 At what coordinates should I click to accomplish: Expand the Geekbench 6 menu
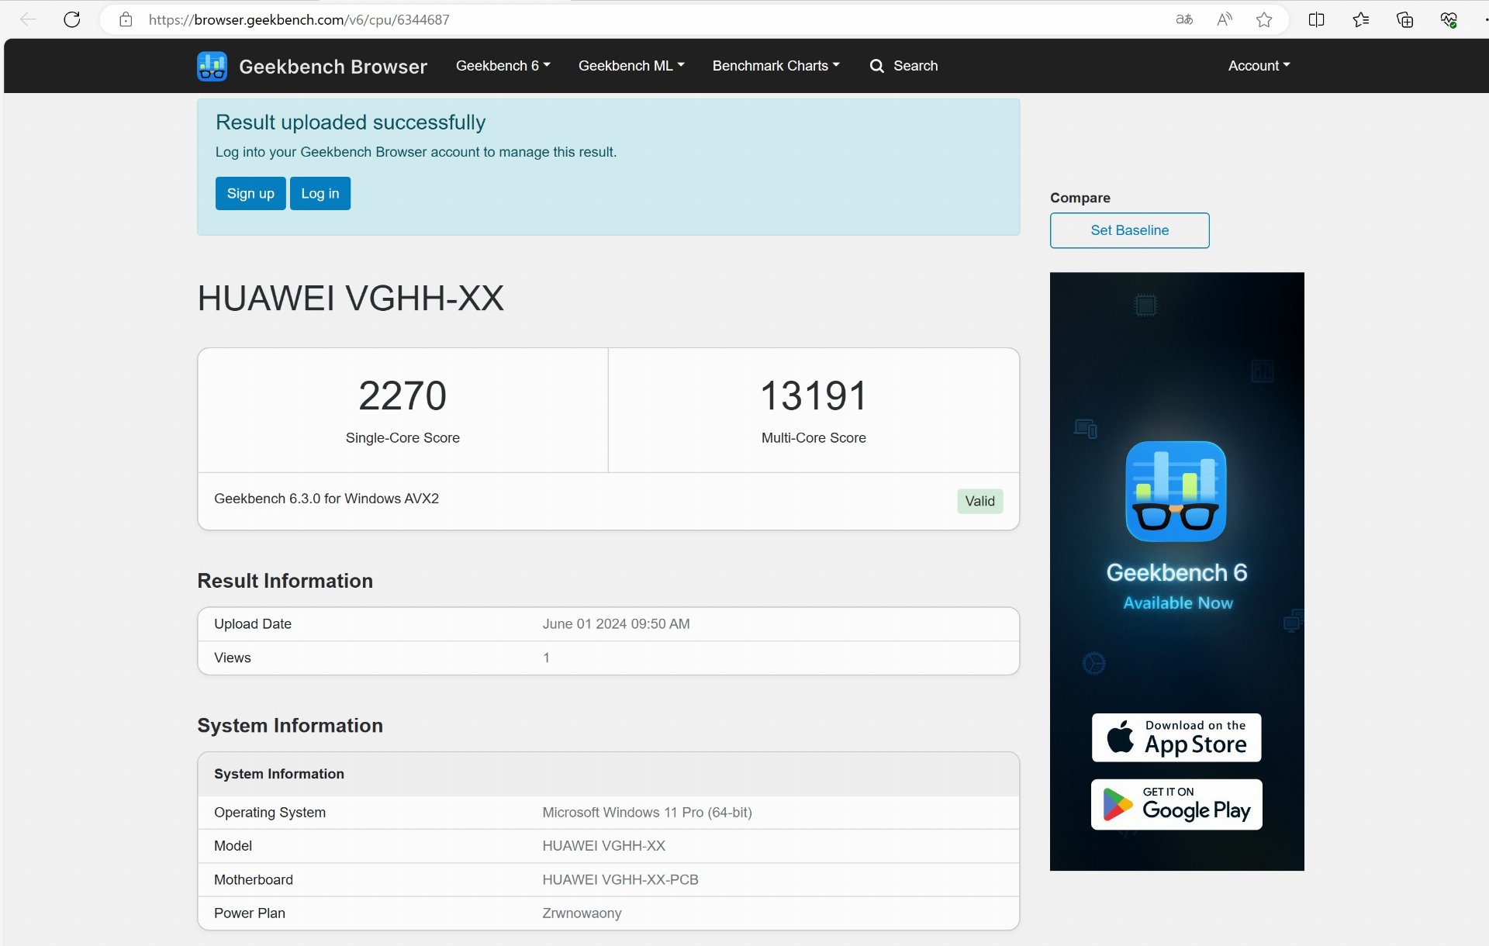click(x=503, y=66)
